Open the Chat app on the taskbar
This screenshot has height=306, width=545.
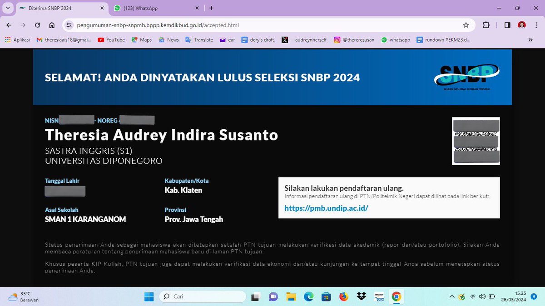click(x=273, y=297)
